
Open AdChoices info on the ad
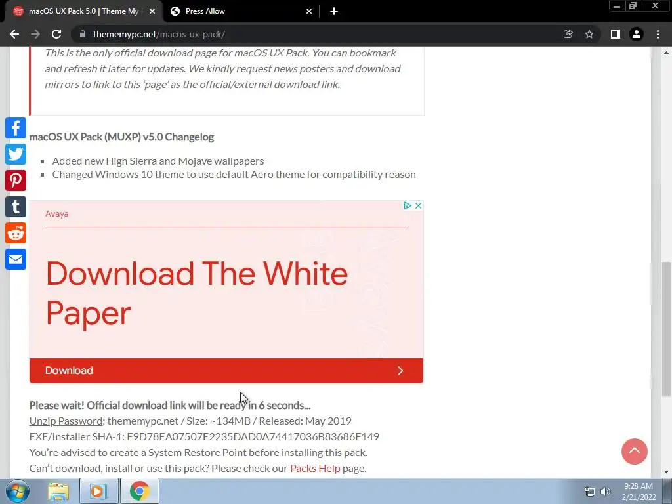[x=407, y=205]
